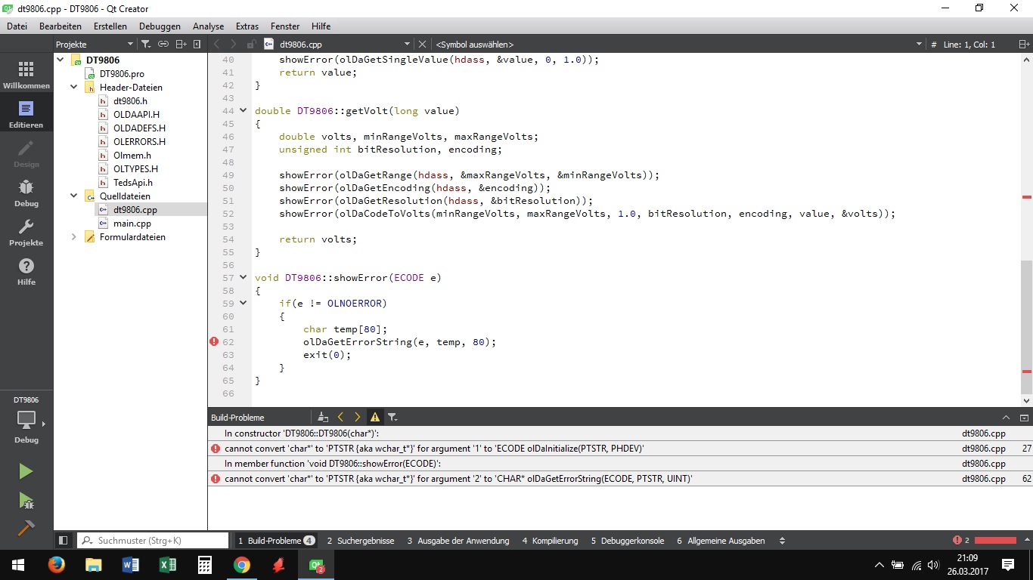Switch to Build-Probleme output tab
Image resolution: width=1033 pixels, height=580 pixels.
coord(276,541)
